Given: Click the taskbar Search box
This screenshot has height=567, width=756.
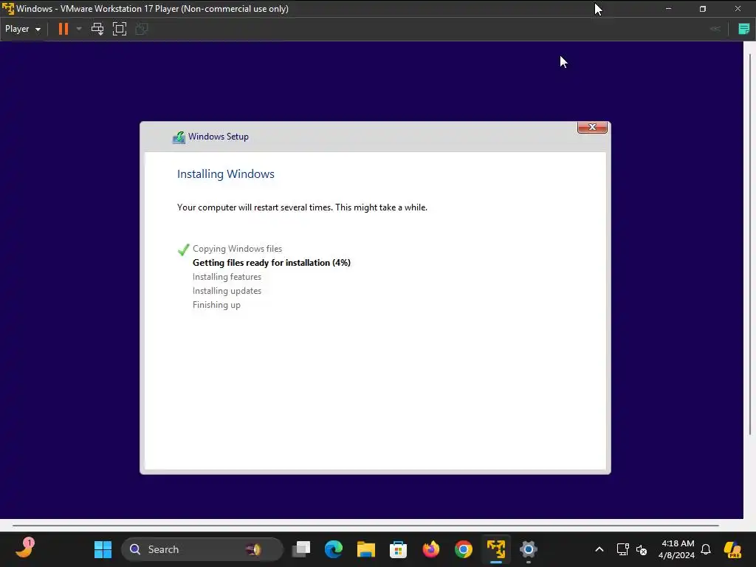Looking at the screenshot, I should pos(202,549).
